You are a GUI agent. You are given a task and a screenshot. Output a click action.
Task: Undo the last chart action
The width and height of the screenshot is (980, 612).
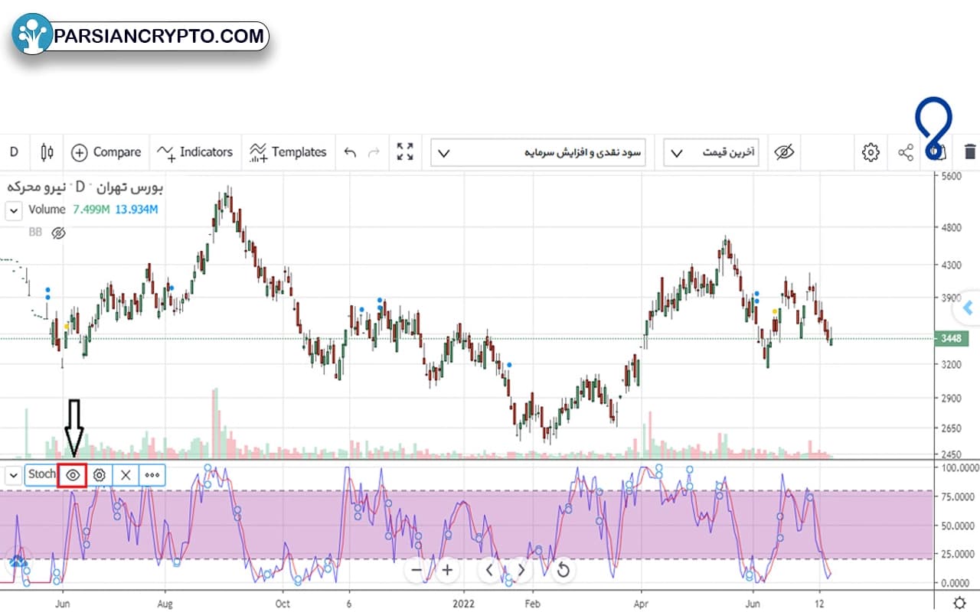point(350,152)
